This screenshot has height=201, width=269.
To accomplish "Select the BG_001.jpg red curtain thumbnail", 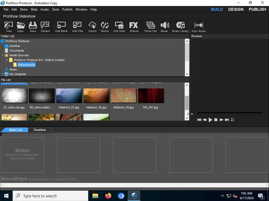I will click(151, 96).
